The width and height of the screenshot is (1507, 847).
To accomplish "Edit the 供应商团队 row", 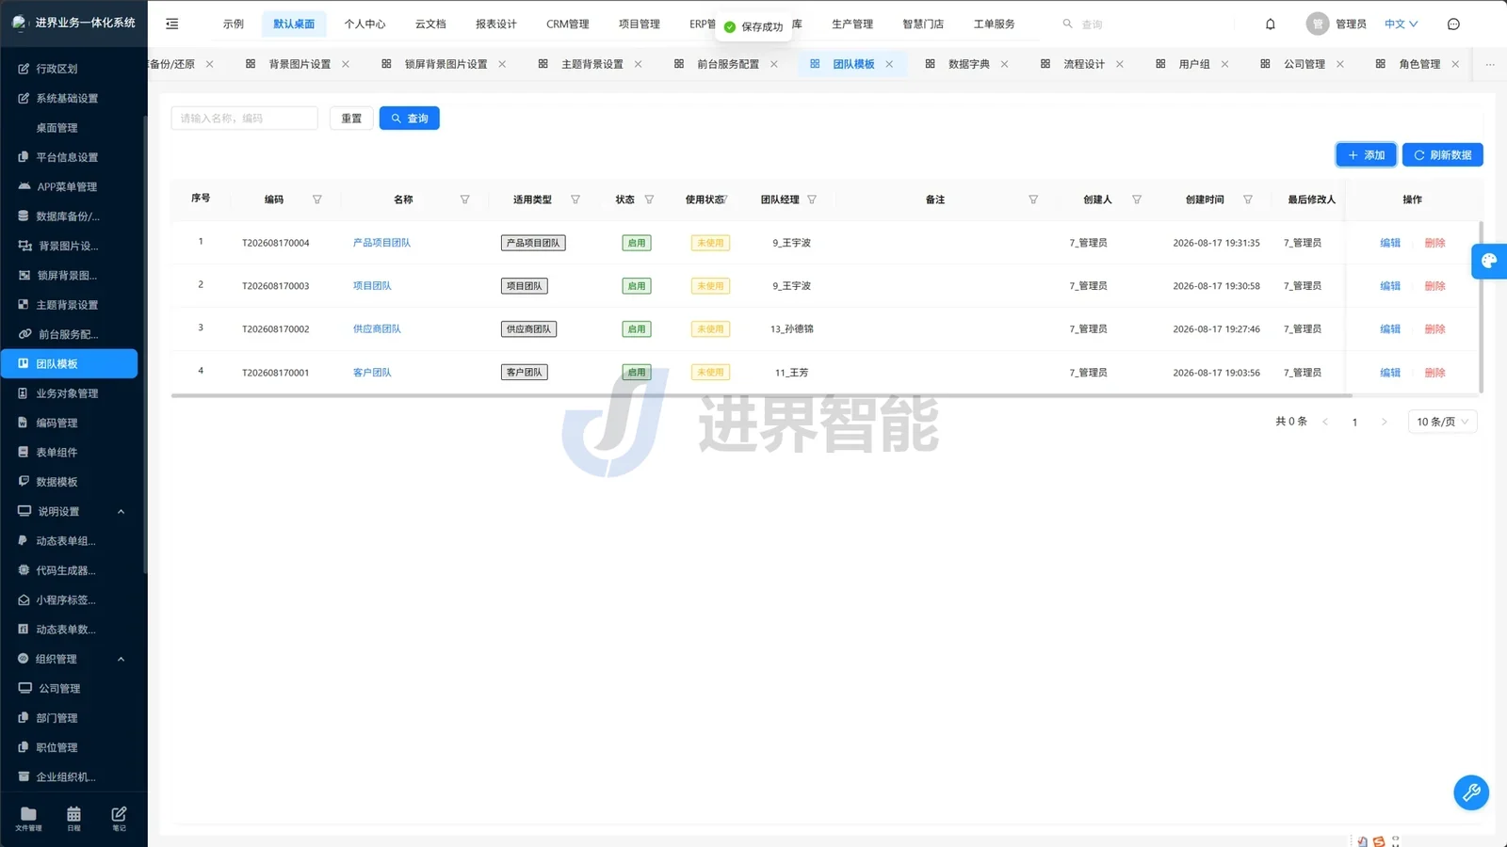I will 1390,329.
